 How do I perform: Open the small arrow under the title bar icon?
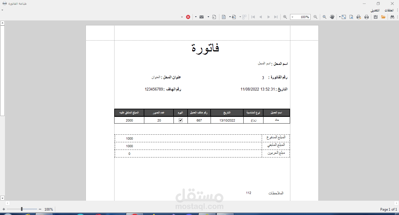[x=2, y=10]
